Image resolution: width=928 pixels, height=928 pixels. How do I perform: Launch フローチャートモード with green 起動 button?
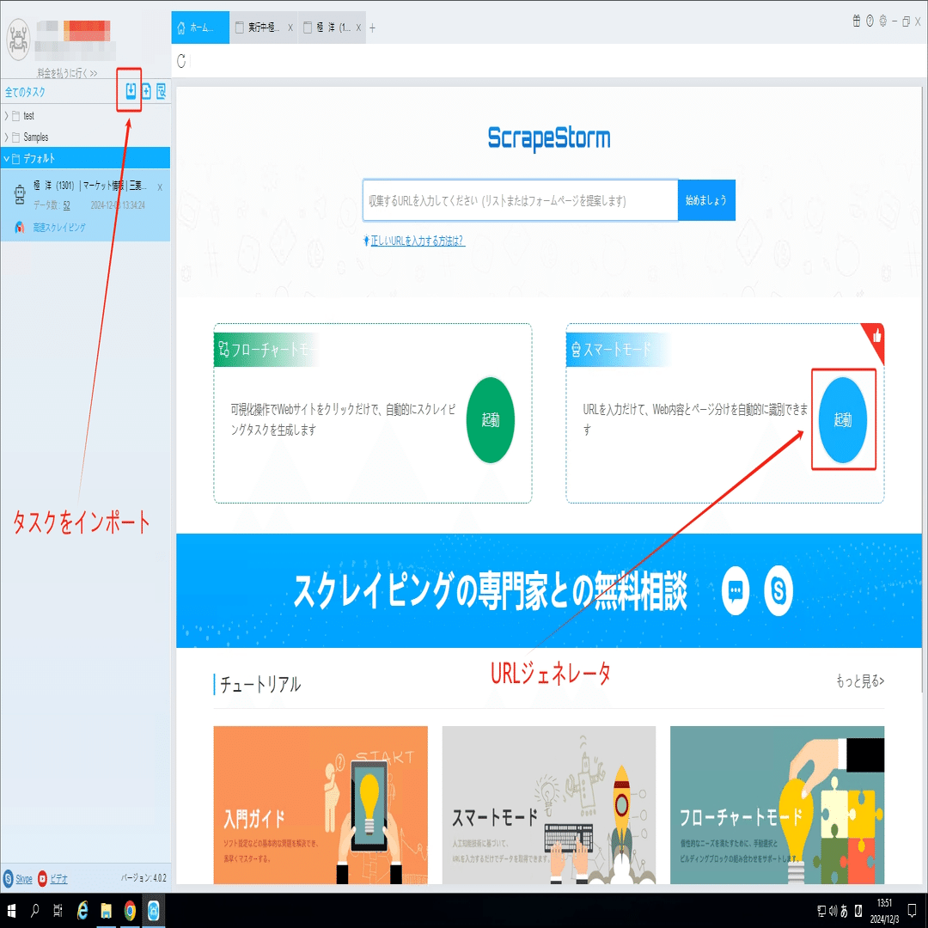490,420
